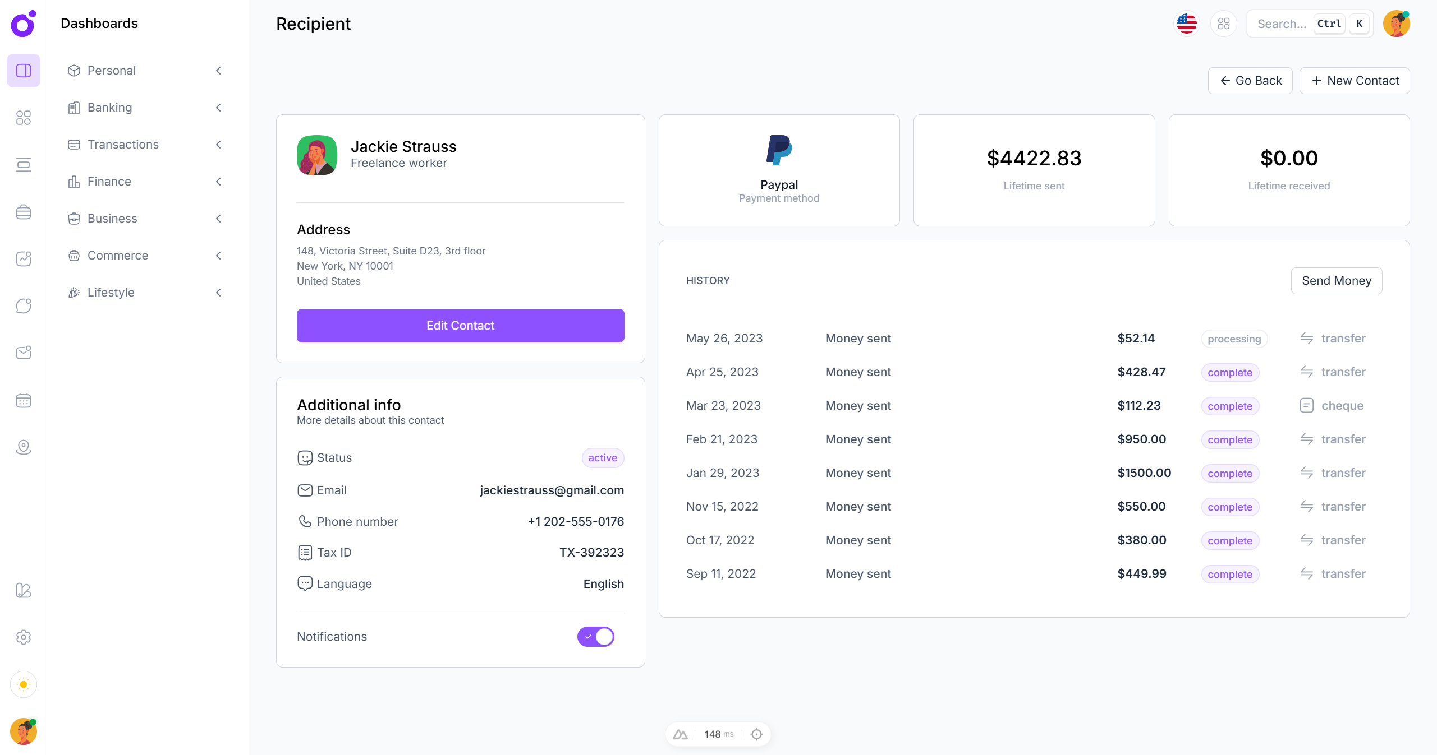Click the app logo icon
Screen dimensions: 1437x755
(24, 24)
